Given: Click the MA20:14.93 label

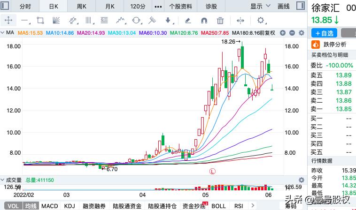Looking at the screenshot, I should pyautogui.click(x=91, y=33).
